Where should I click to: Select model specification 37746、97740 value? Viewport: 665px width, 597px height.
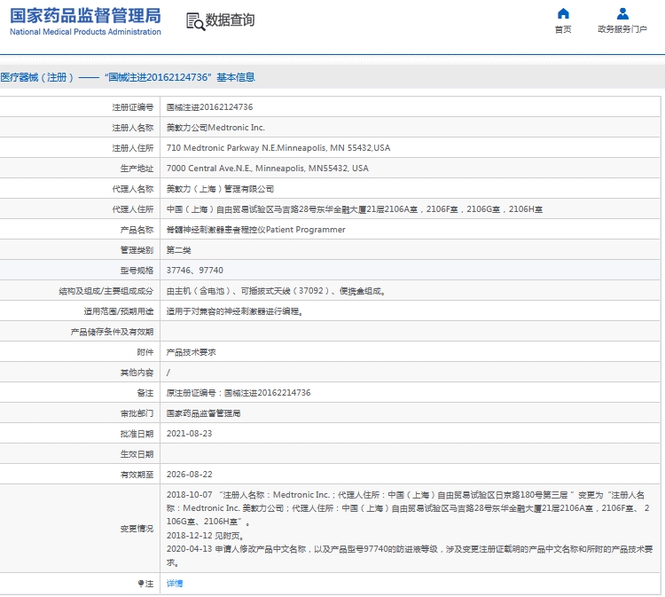(195, 271)
